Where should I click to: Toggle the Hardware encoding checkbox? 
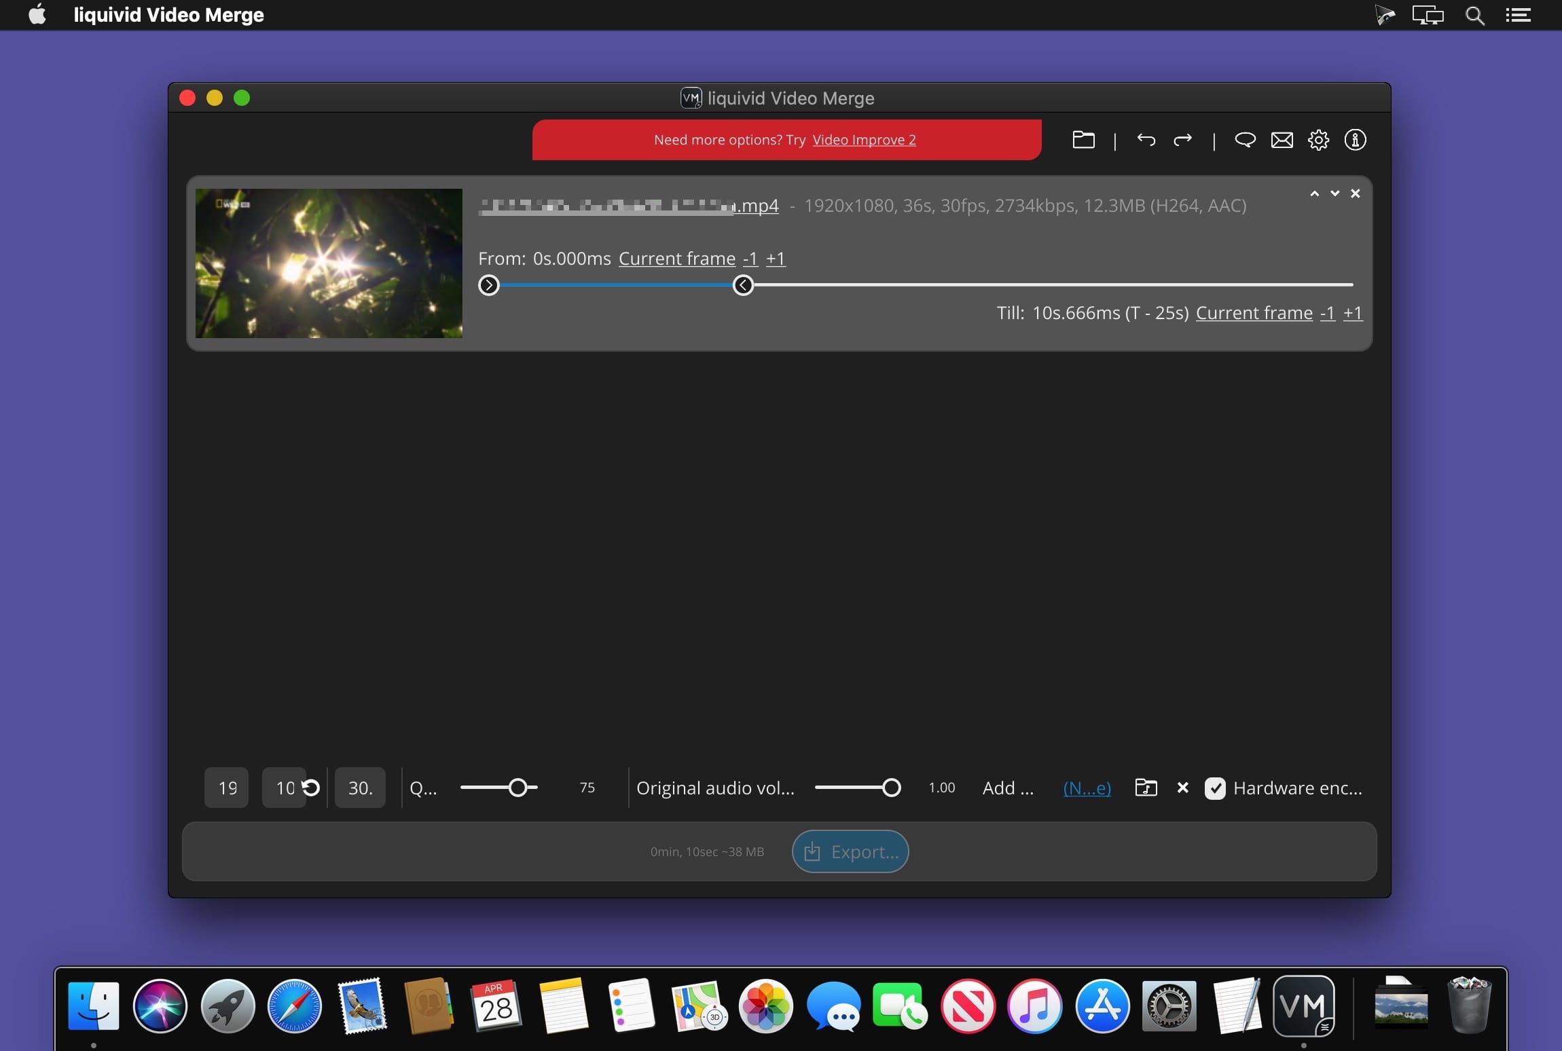(1215, 788)
